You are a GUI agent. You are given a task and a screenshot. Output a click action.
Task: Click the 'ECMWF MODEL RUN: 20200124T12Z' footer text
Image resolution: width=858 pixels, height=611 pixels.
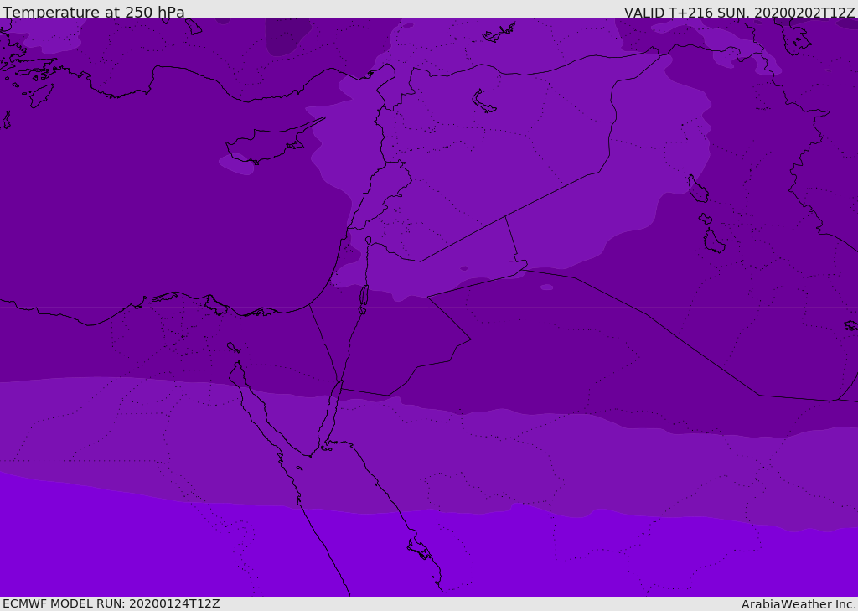(111, 603)
